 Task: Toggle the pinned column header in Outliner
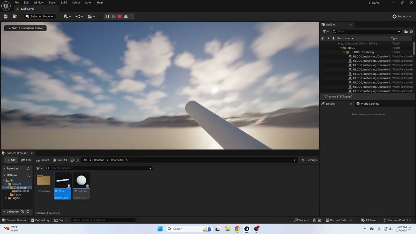point(333,38)
